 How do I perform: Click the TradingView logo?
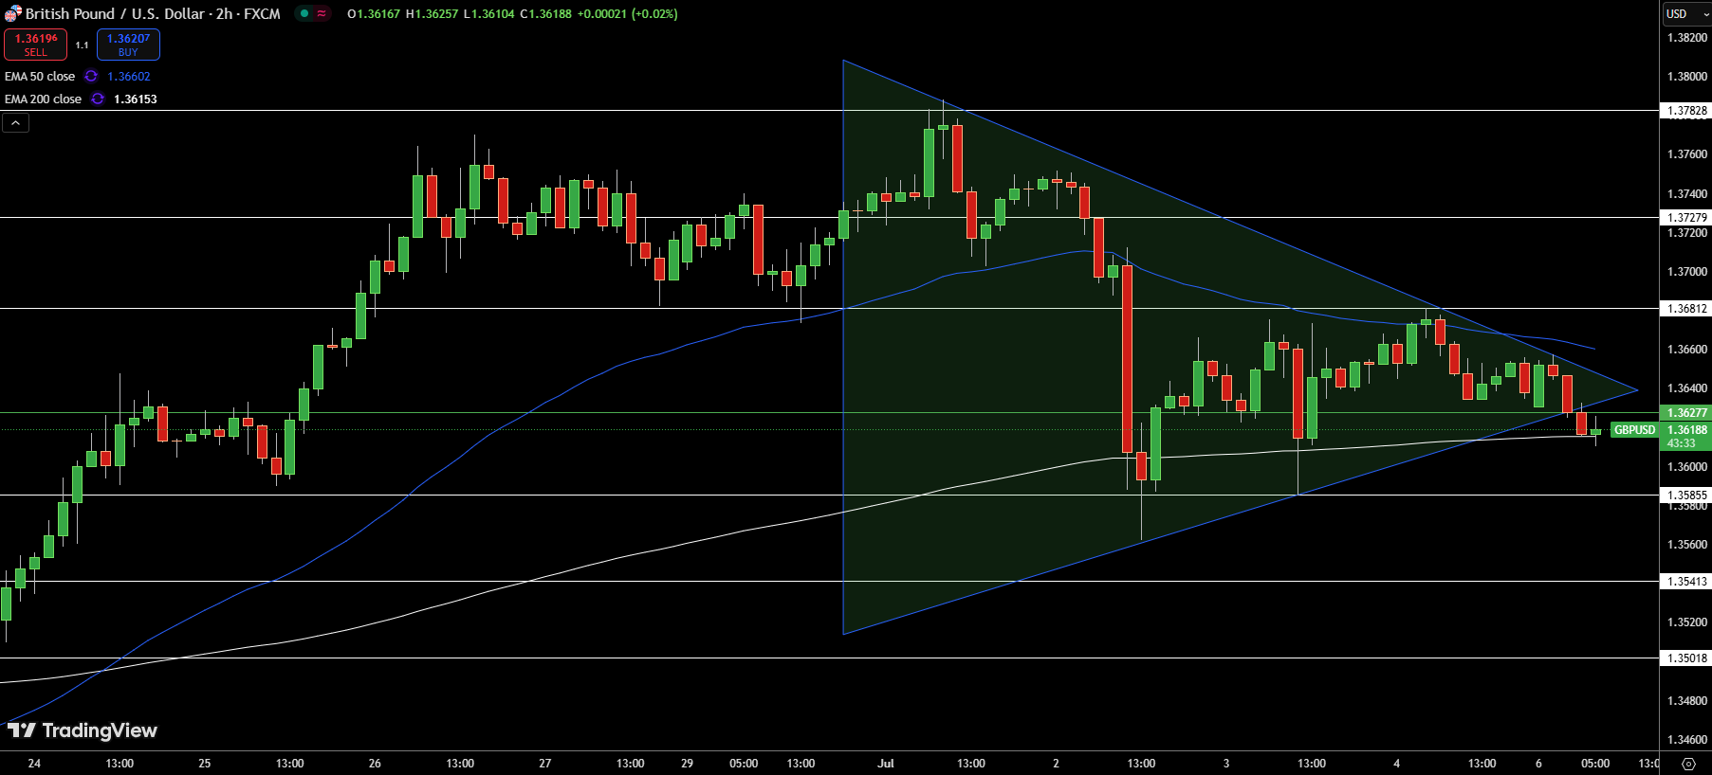pyautogui.click(x=83, y=730)
